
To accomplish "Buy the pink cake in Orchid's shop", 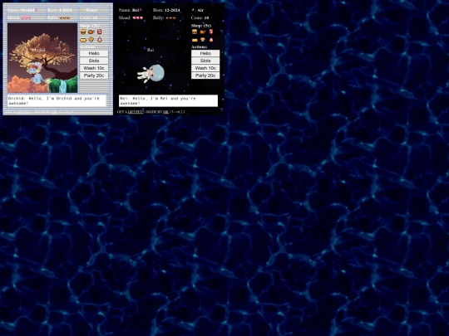I will tap(100, 40).
